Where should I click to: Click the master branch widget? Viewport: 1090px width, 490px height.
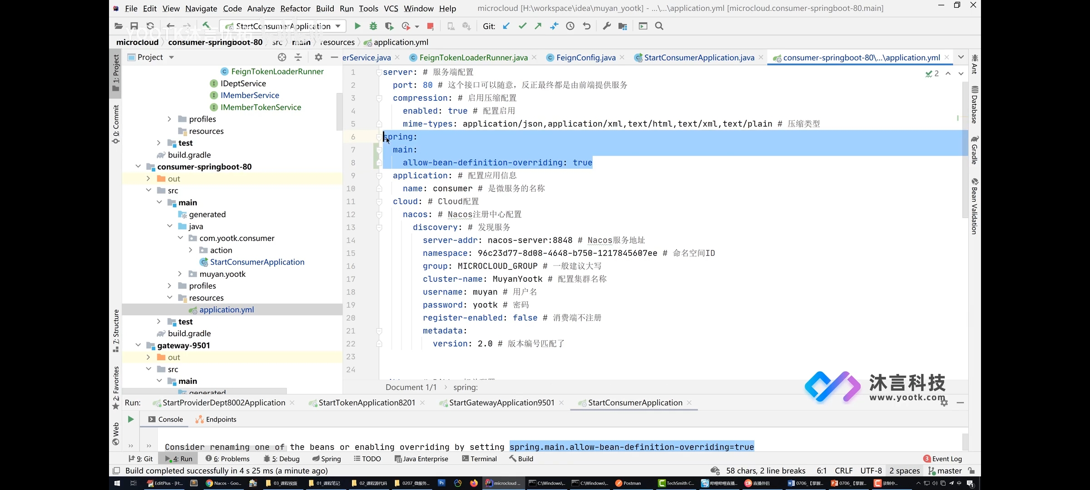946,471
